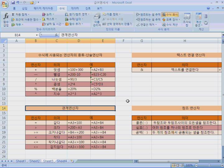Select row 12 header

(x=3, y=99)
